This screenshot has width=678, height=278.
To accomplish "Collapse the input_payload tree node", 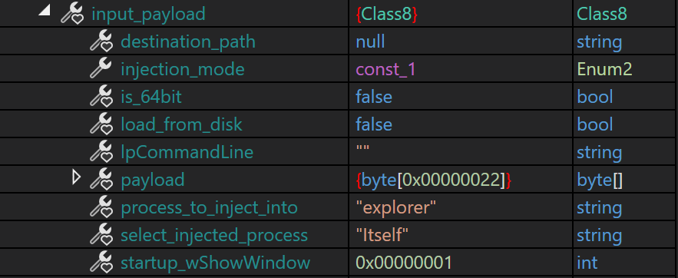I will (x=44, y=12).
